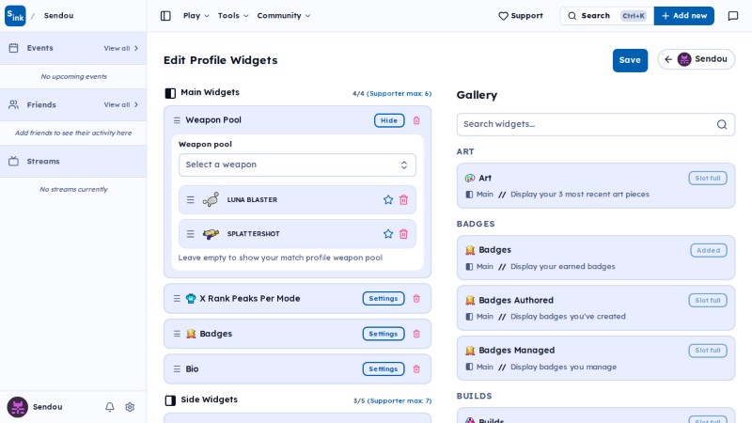Open Settings for Bio widget
Image resolution: width=752 pixels, height=423 pixels.
[x=384, y=369]
